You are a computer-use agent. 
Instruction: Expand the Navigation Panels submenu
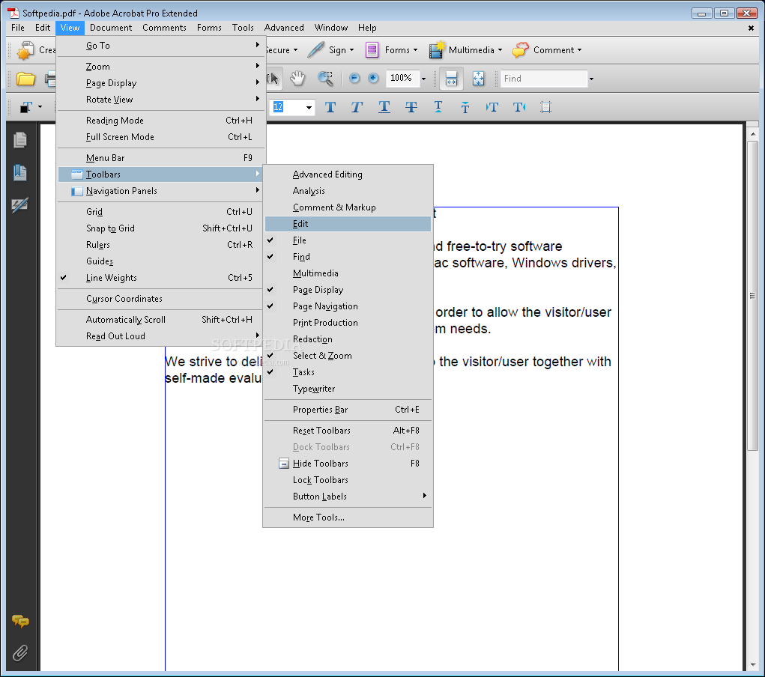(x=161, y=191)
